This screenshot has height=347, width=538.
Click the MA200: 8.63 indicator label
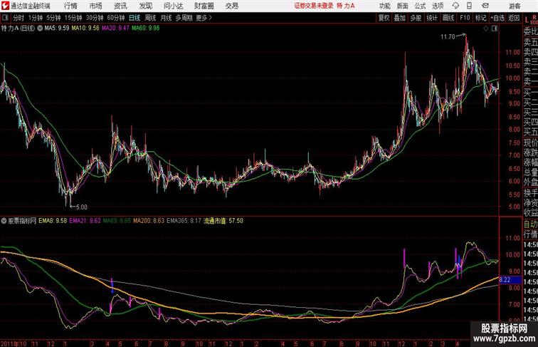tap(149, 221)
